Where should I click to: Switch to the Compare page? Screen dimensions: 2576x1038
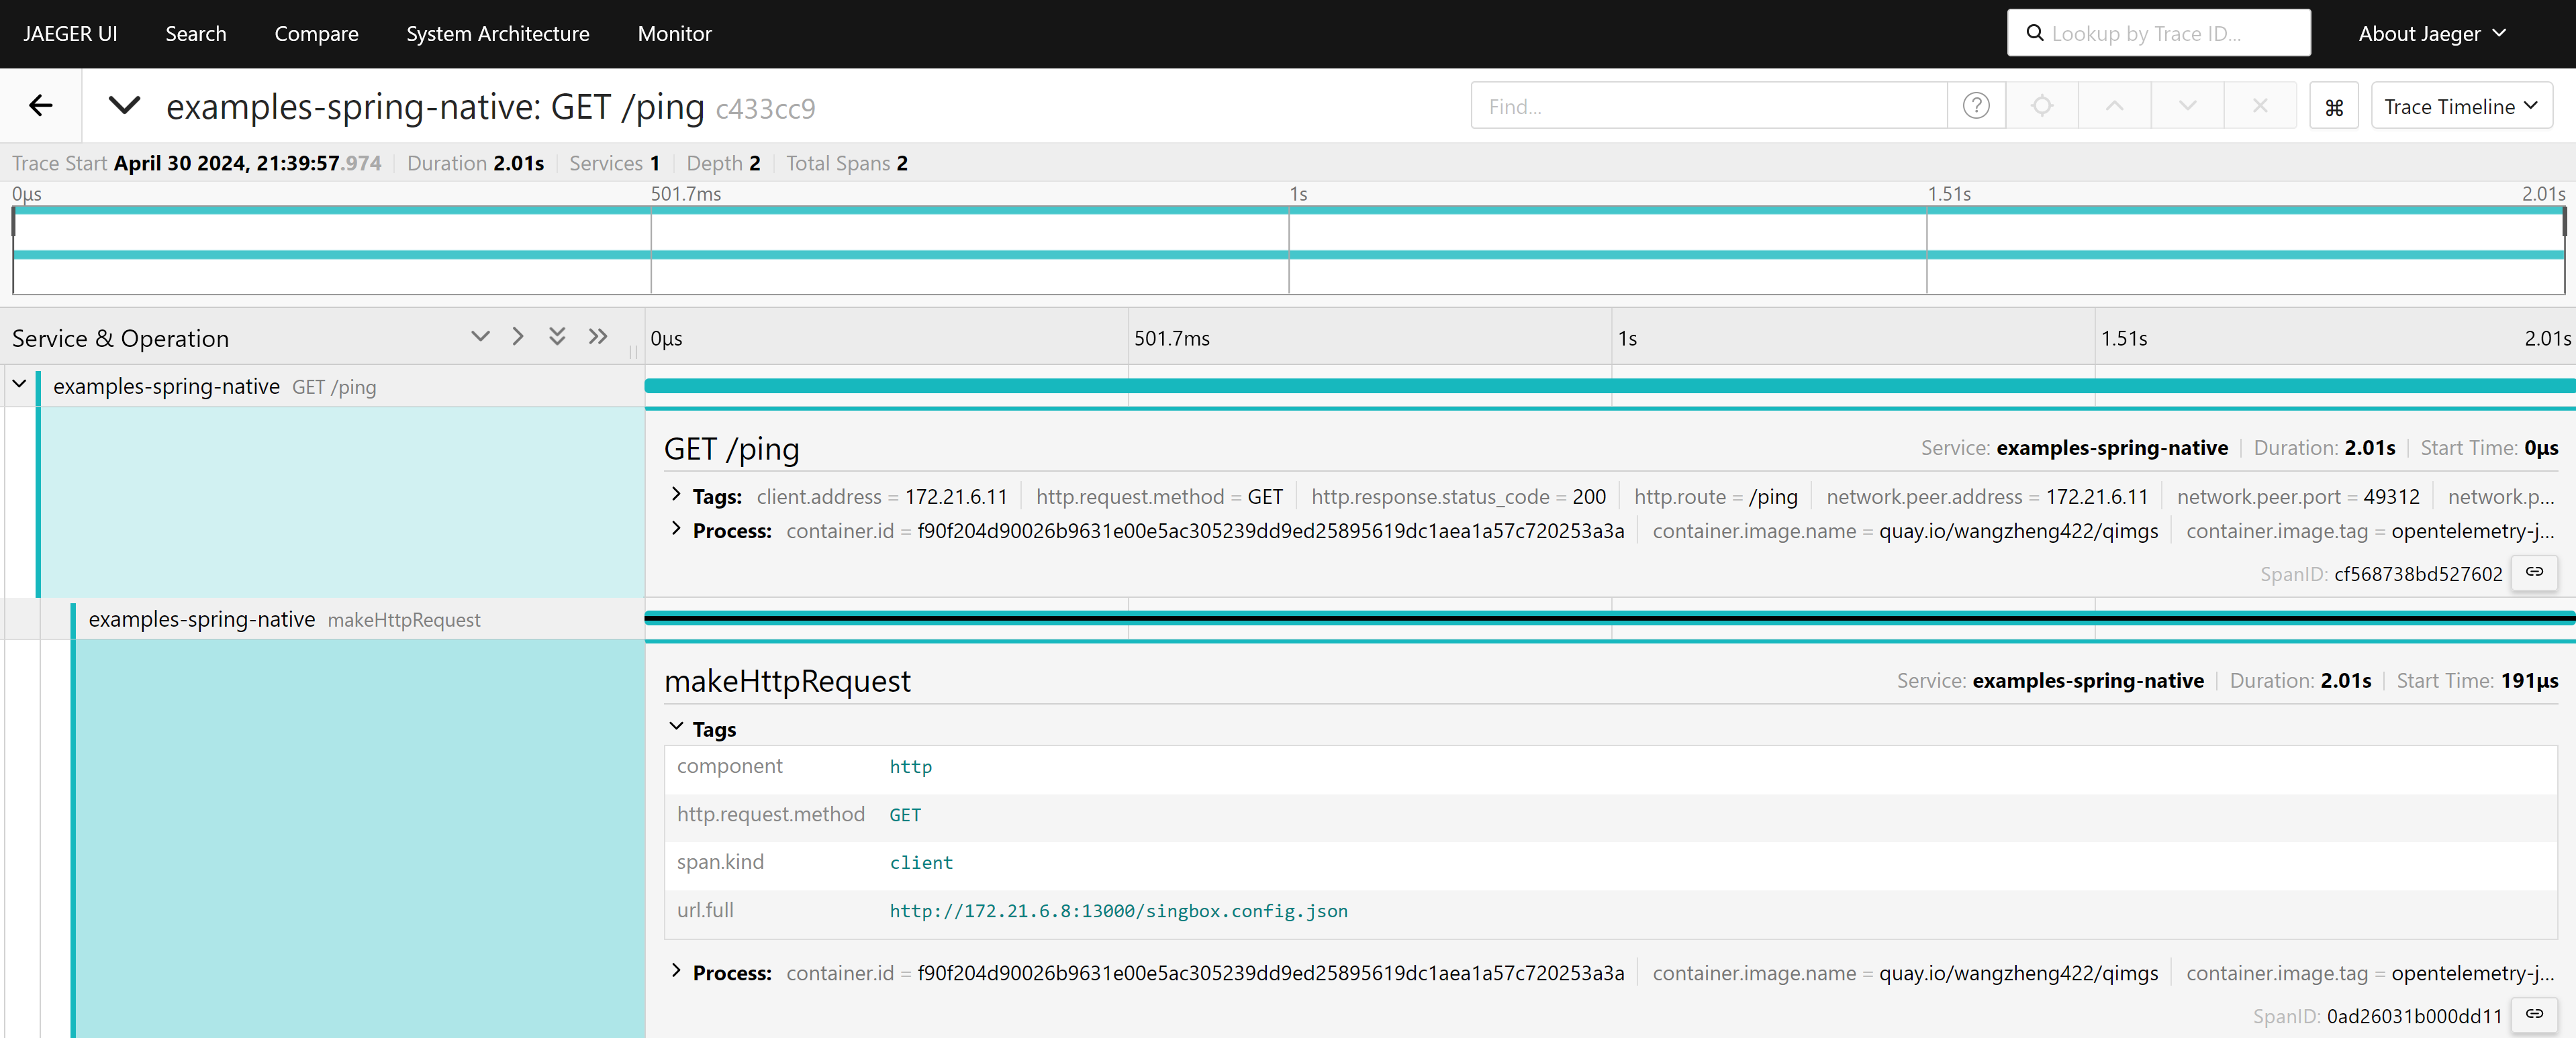coord(316,34)
